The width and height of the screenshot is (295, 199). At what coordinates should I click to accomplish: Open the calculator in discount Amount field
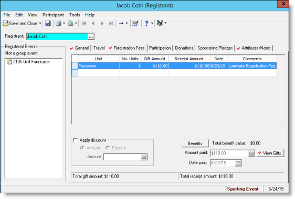144,157
